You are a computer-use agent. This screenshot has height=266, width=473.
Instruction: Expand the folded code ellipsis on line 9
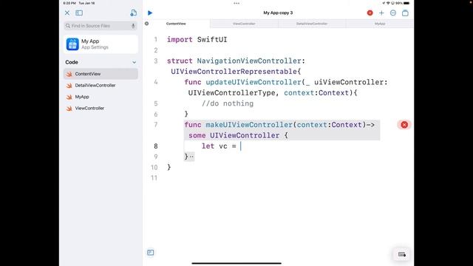click(191, 157)
